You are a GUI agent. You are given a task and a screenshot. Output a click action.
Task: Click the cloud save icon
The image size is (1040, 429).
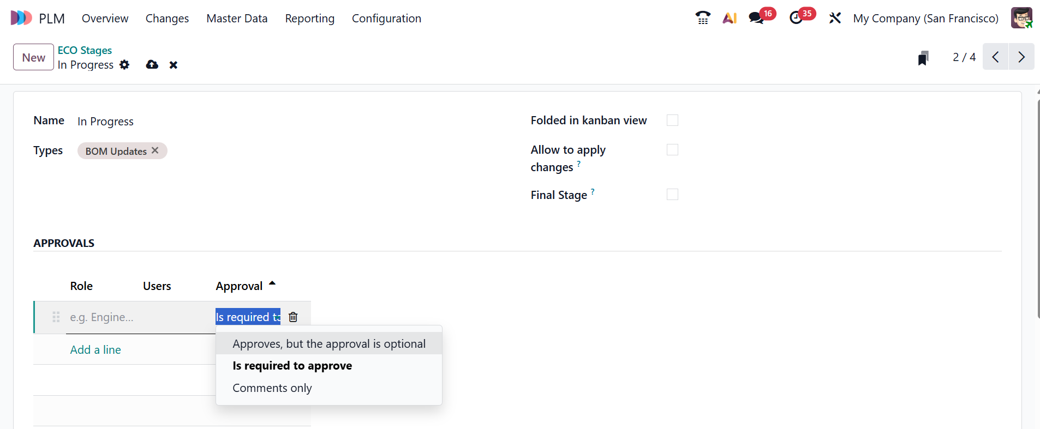(152, 65)
